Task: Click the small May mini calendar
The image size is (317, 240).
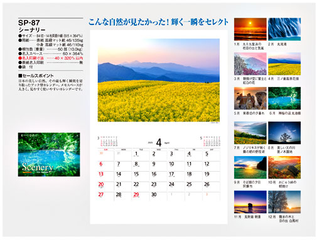Action: (x=210, y=142)
